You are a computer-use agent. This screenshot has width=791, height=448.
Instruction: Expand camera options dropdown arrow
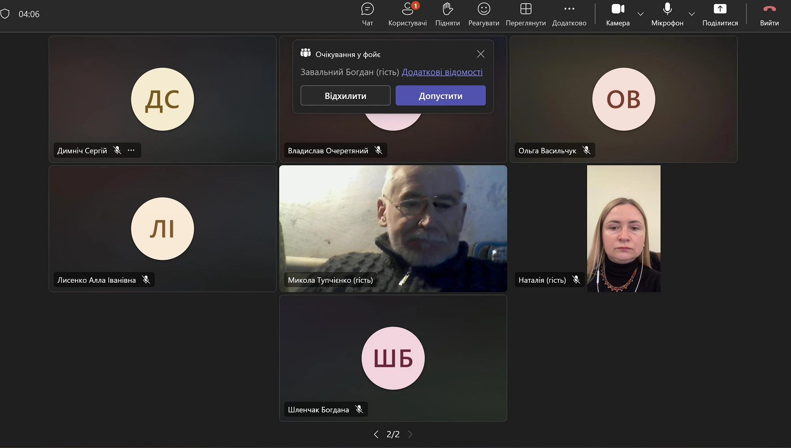coord(640,14)
